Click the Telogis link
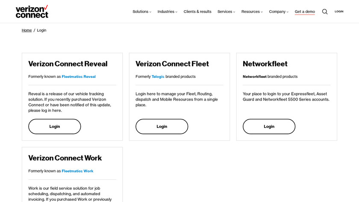The image size is (359, 202). tap(158, 77)
